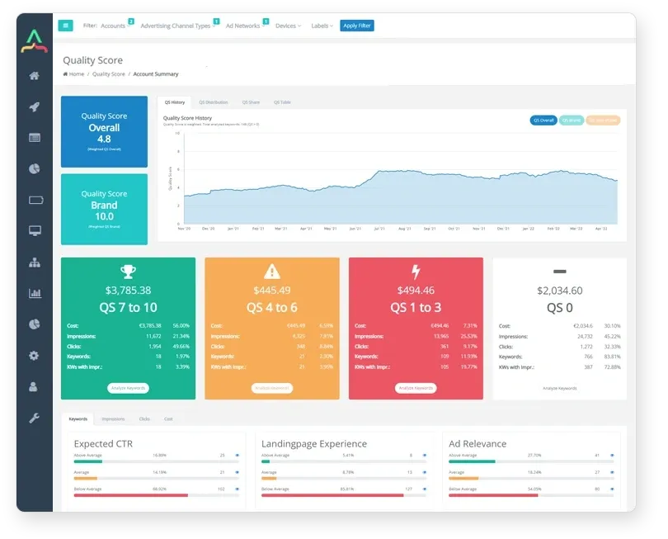Click the Quality Score Overall 4.8 tile

pyautogui.click(x=105, y=132)
